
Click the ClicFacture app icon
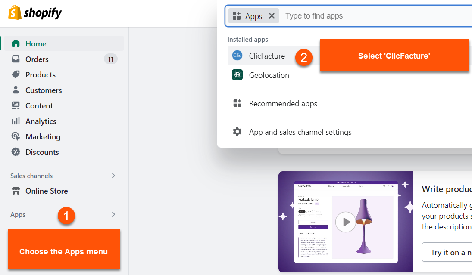(237, 55)
